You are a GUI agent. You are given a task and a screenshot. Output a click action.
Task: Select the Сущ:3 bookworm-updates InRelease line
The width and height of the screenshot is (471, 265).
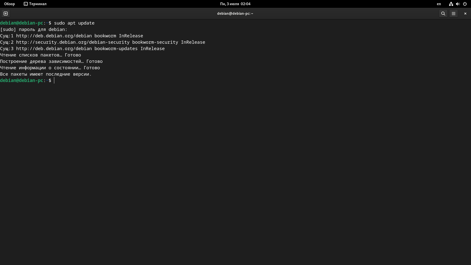coord(82,49)
